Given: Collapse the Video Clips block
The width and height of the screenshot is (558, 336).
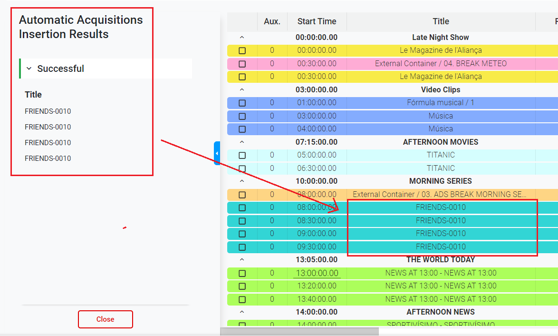Looking at the screenshot, I should click(x=242, y=89).
